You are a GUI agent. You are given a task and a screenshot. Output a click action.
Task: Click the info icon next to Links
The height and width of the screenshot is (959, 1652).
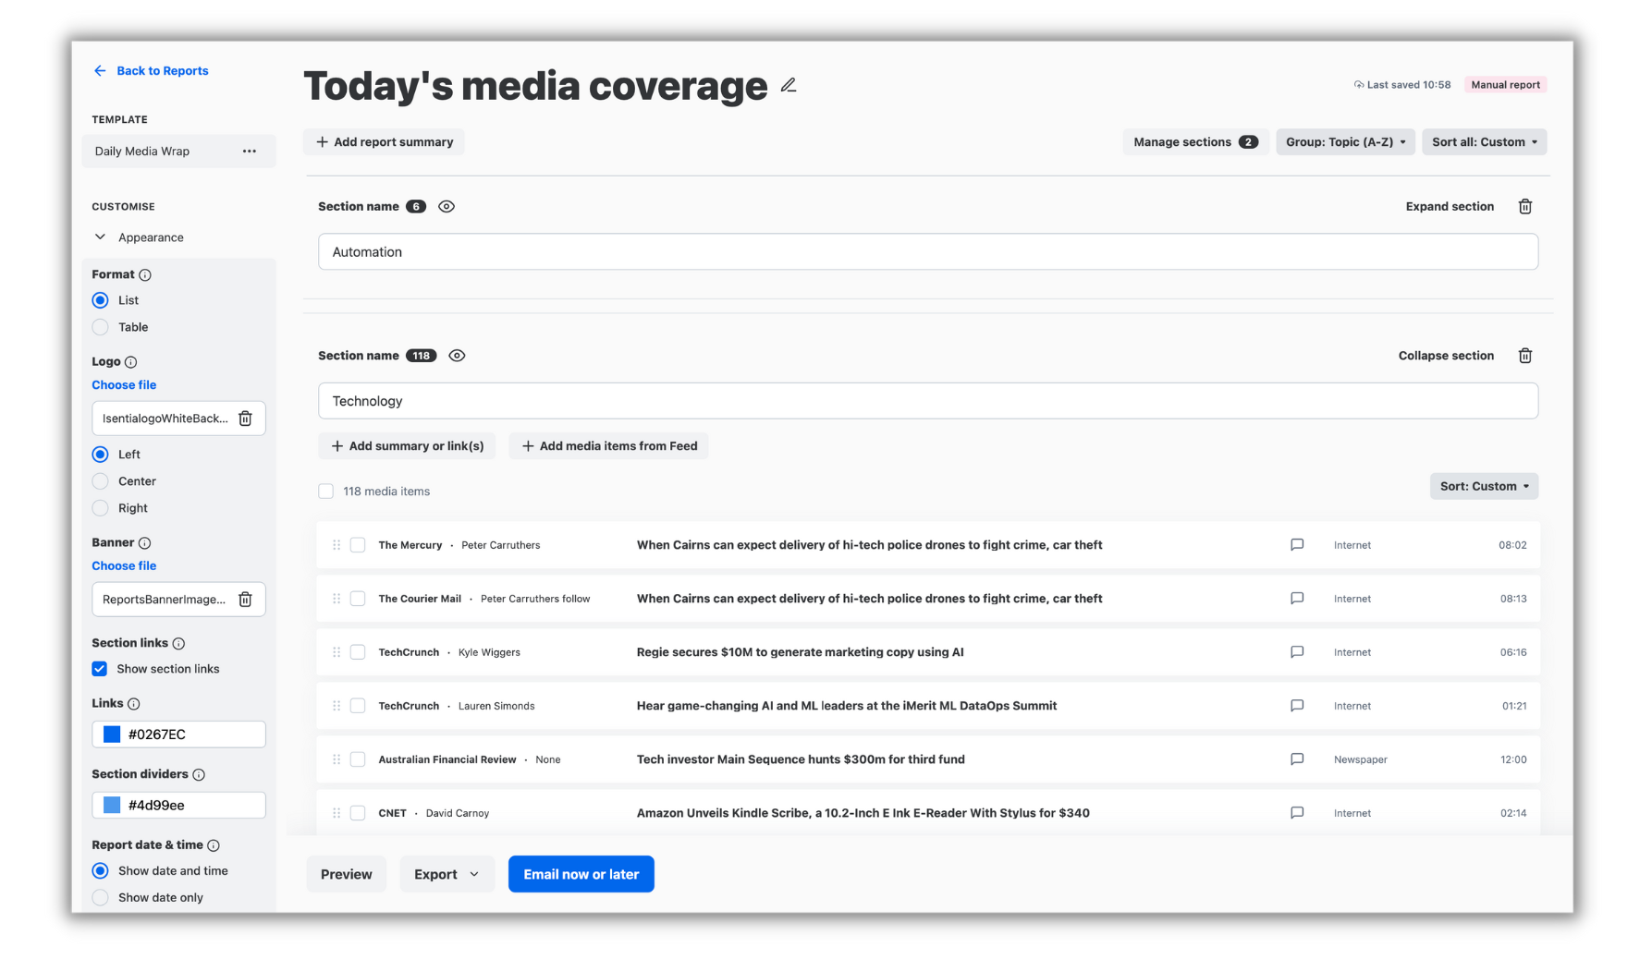pyautogui.click(x=134, y=704)
